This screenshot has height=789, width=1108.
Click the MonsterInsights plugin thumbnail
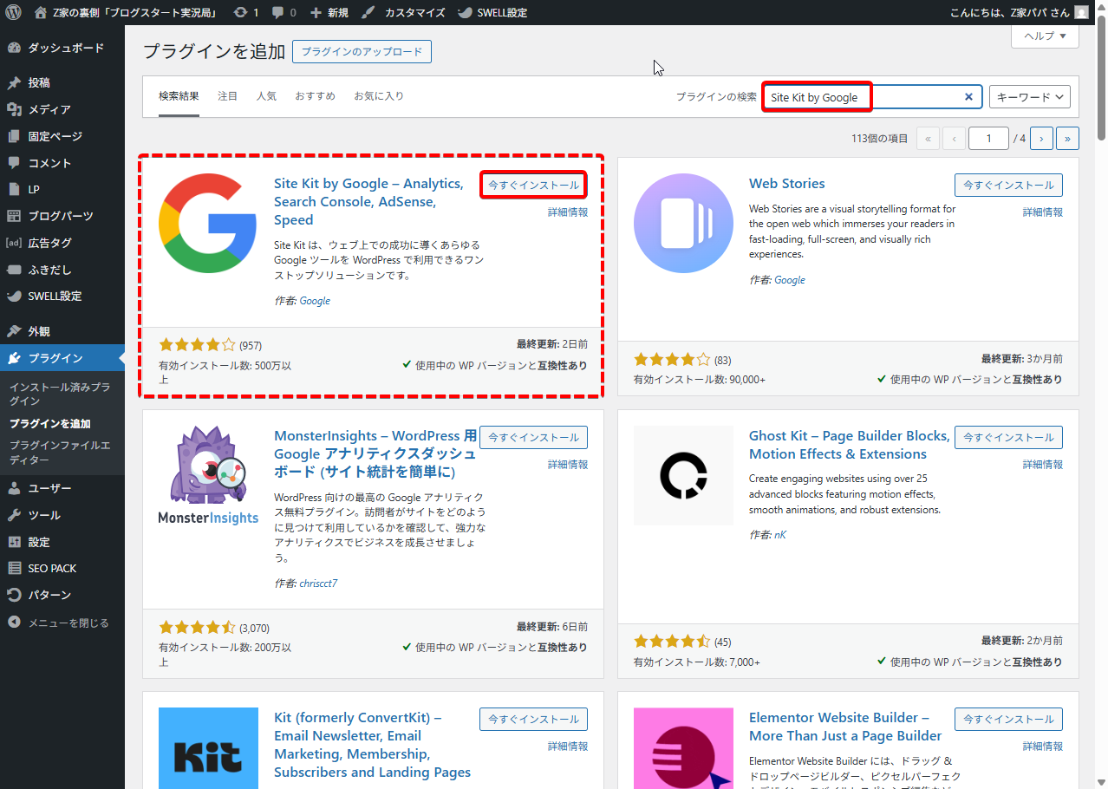[x=209, y=475]
